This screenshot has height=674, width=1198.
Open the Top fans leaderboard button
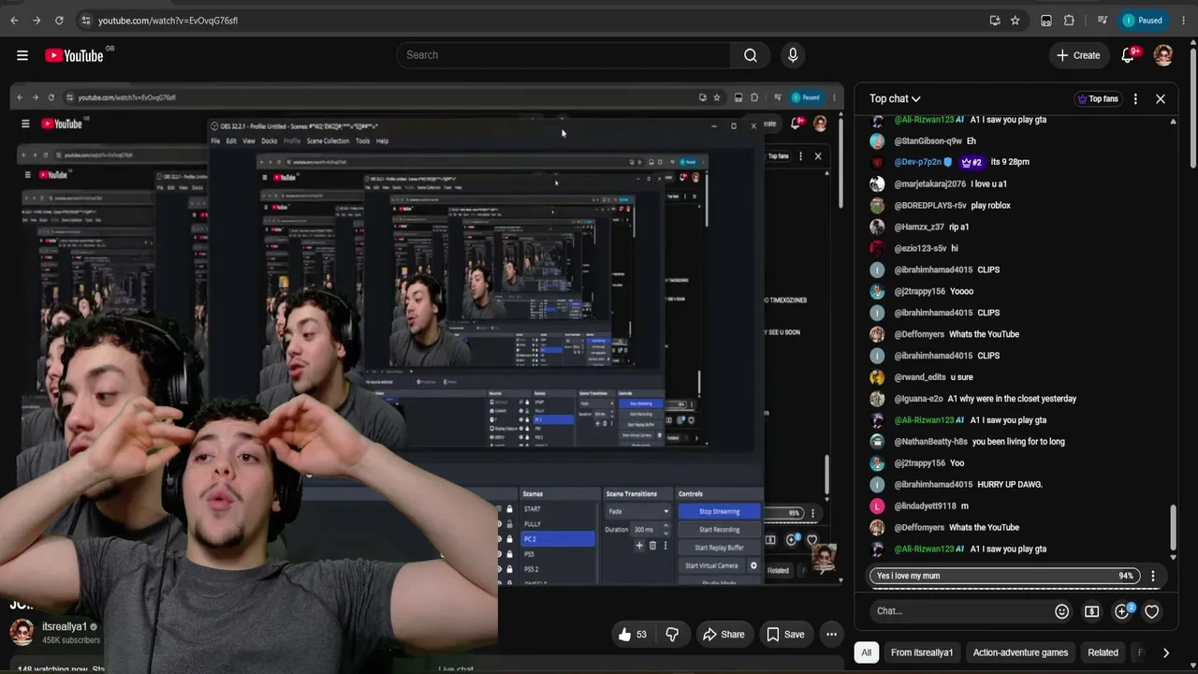(x=1098, y=98)
